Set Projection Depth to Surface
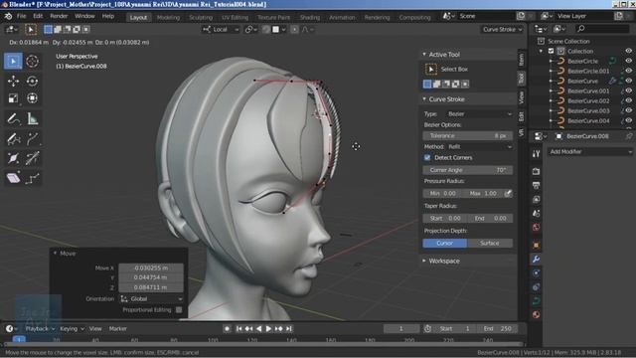The image size is (636, 358). [490, 243]
